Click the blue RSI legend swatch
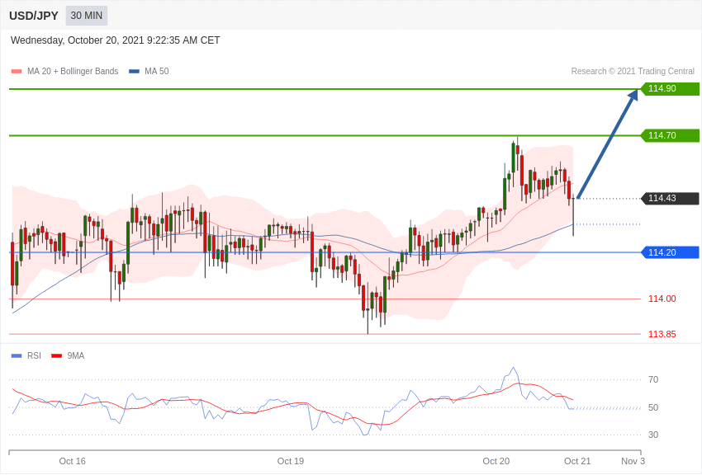The width and height of the screenshot is (702, 475). coord(17,355)
